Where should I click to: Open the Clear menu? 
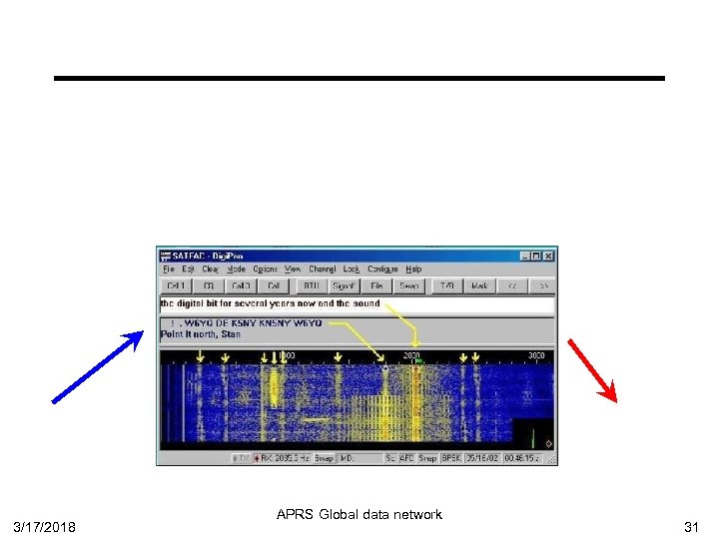click(211, 269)
